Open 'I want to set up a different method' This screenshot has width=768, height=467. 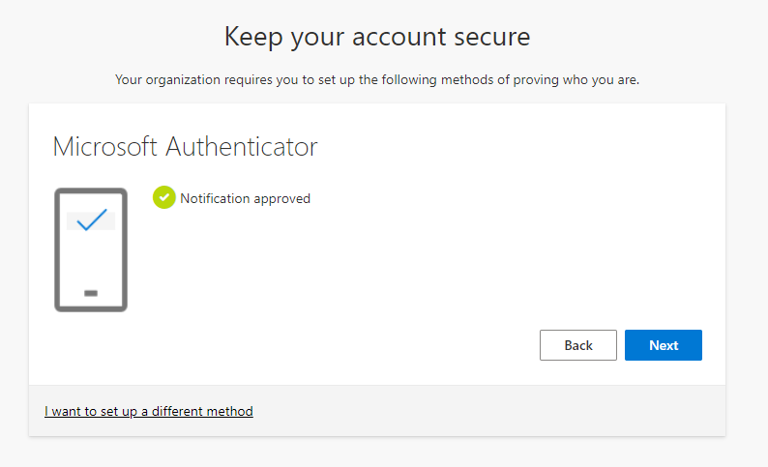(149, 411)
